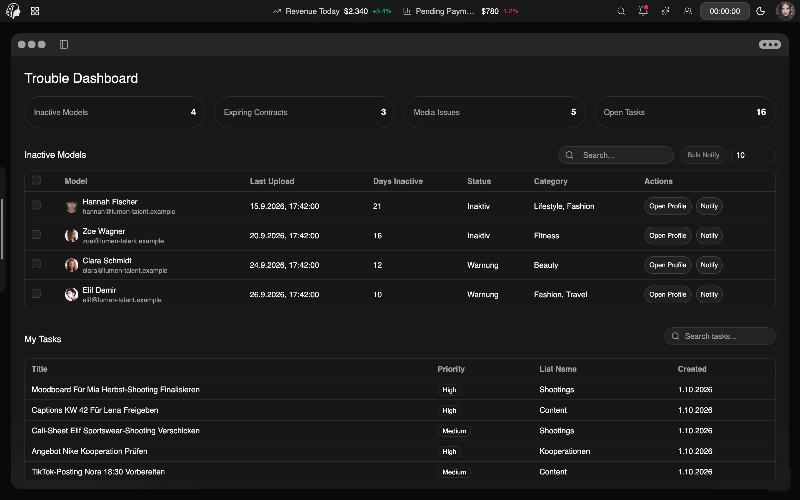Check the Hannah Fischer row checkbox
Screen dimensions: 800x500
pos(36,205)
